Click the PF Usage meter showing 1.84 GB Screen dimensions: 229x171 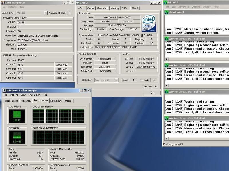[x=17, y=137]
